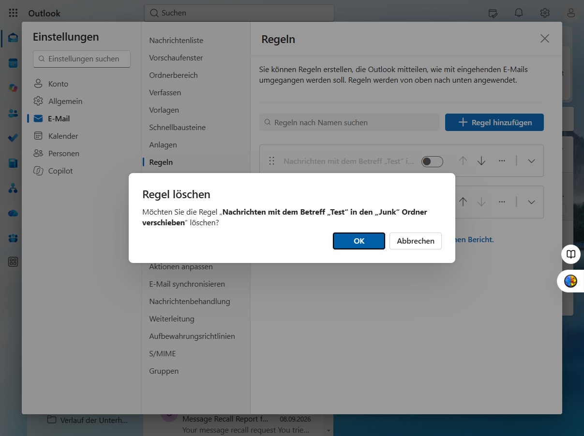Open Aufbewahrungsrichtlinien settings

(192, 336)
